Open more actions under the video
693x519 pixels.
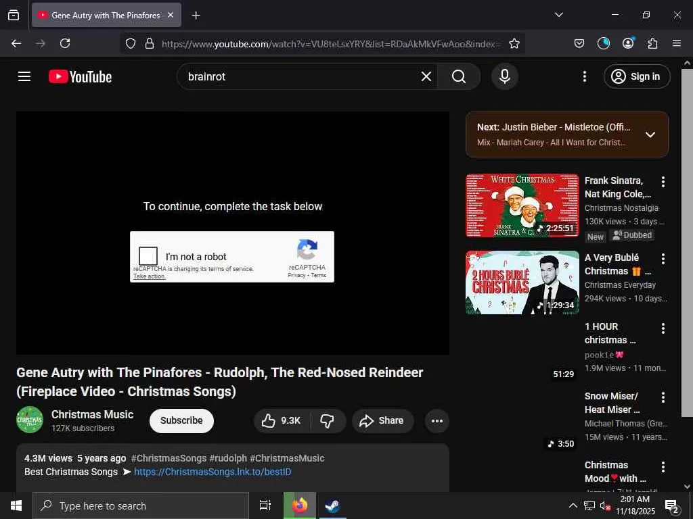click(437, 420)
